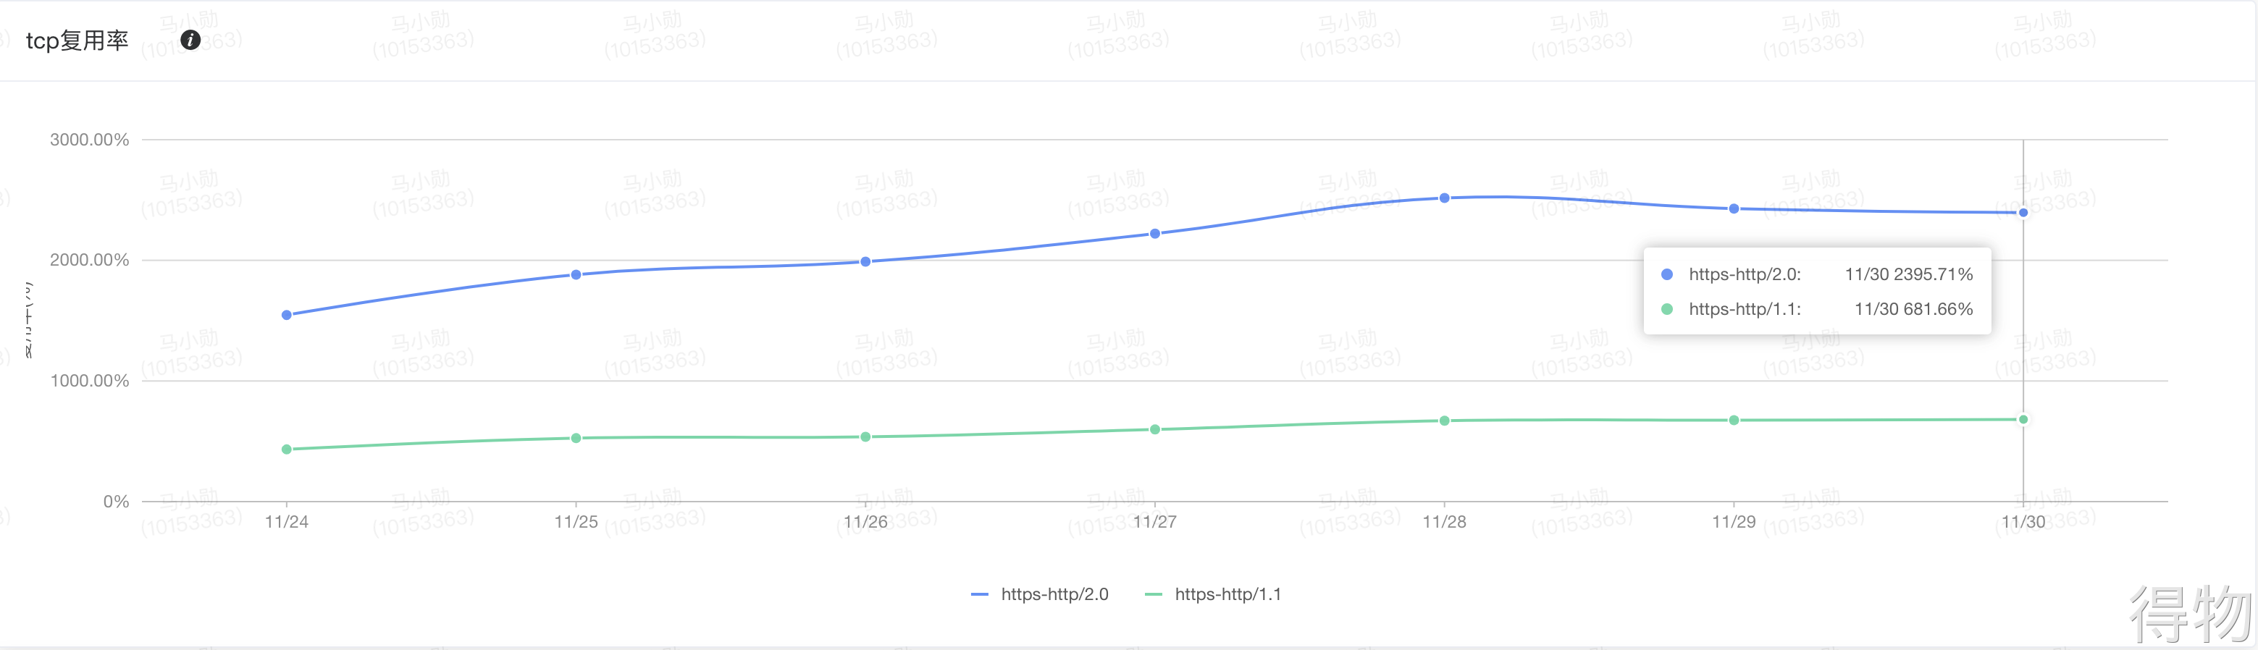Click the green tooltip dot for https-http/1.1
The image size is (2258, 650).
click(x=1666, y=309)
